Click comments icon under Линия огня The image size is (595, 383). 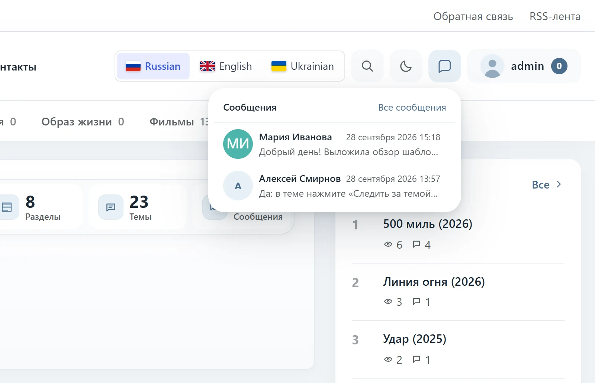tap(416, 301)
